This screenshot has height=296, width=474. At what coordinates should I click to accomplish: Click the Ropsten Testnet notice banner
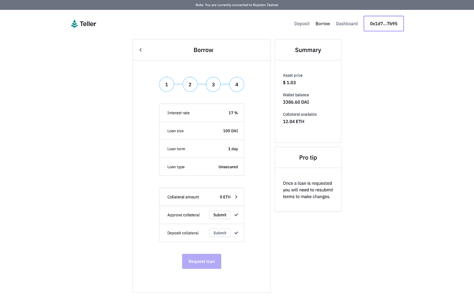[237, 5]
